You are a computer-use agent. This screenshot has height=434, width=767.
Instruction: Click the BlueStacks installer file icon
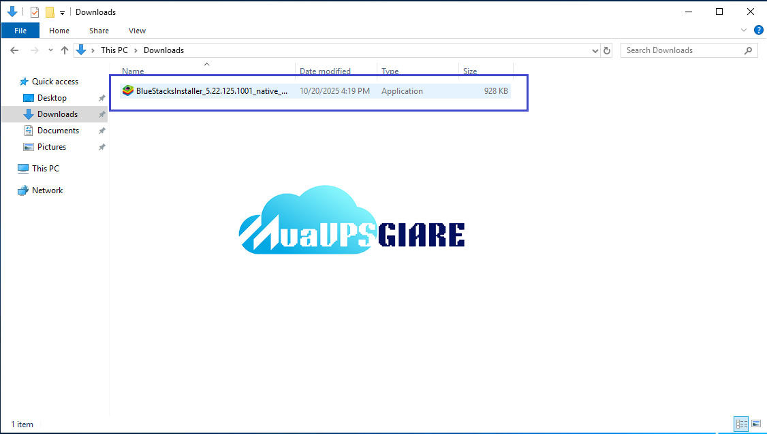click(x=127, y=91)
